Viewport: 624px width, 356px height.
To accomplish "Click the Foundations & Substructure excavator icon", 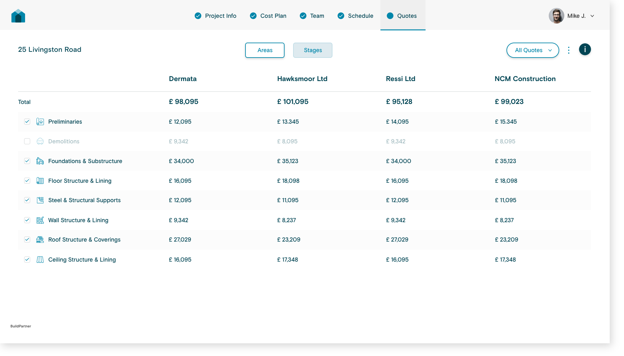I will [x=40, y=161].
